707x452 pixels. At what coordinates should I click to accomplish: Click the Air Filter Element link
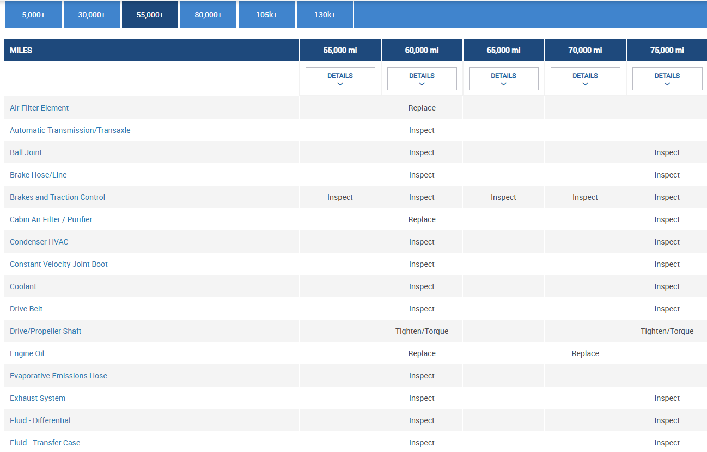click(x=39, y=108)
